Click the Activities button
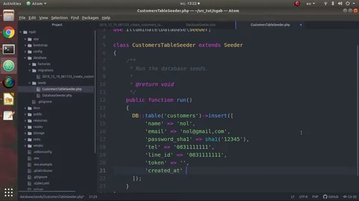This screenshot has width=359, height=201. [12, 4]
